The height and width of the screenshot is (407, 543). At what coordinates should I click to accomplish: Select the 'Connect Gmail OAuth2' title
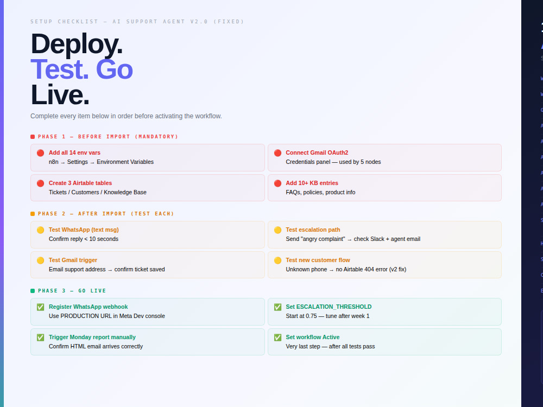[x=317, y=152]
